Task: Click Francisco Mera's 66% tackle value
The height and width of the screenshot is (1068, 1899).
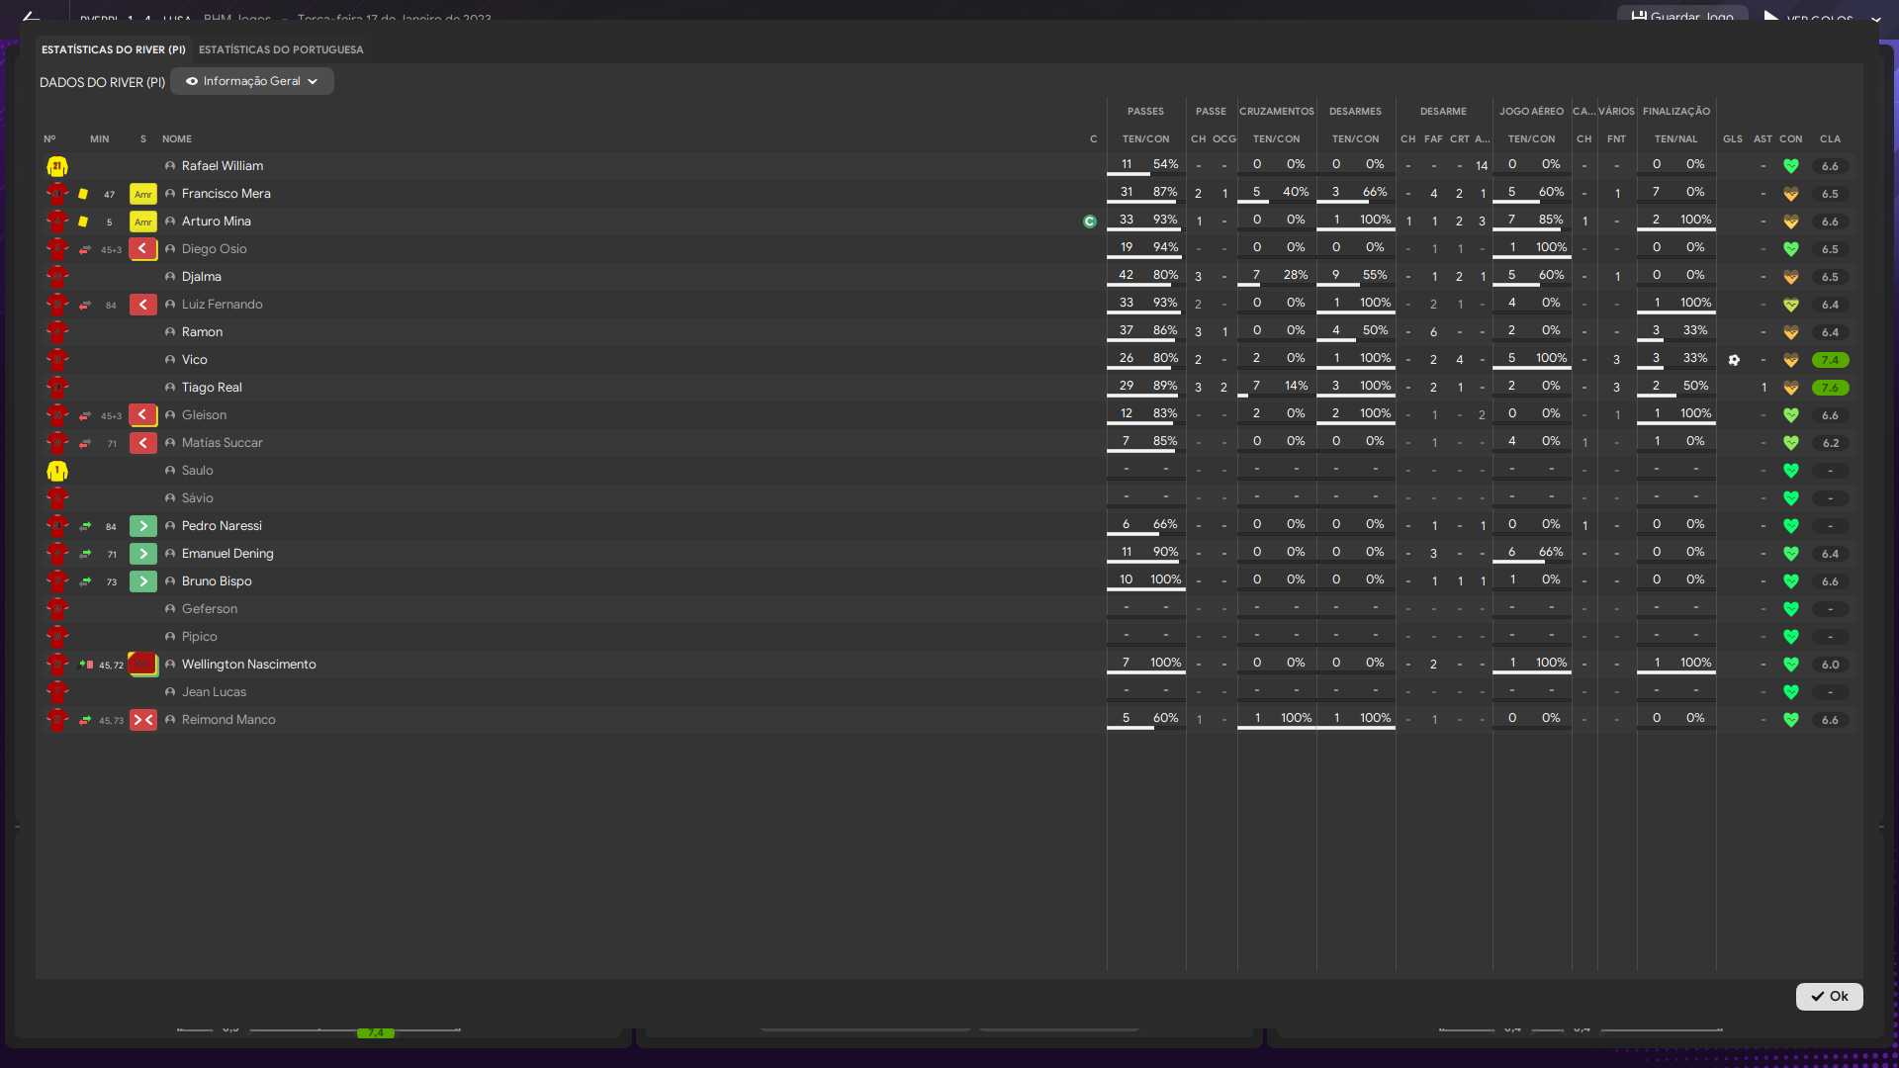Action: coord(1375,192)
